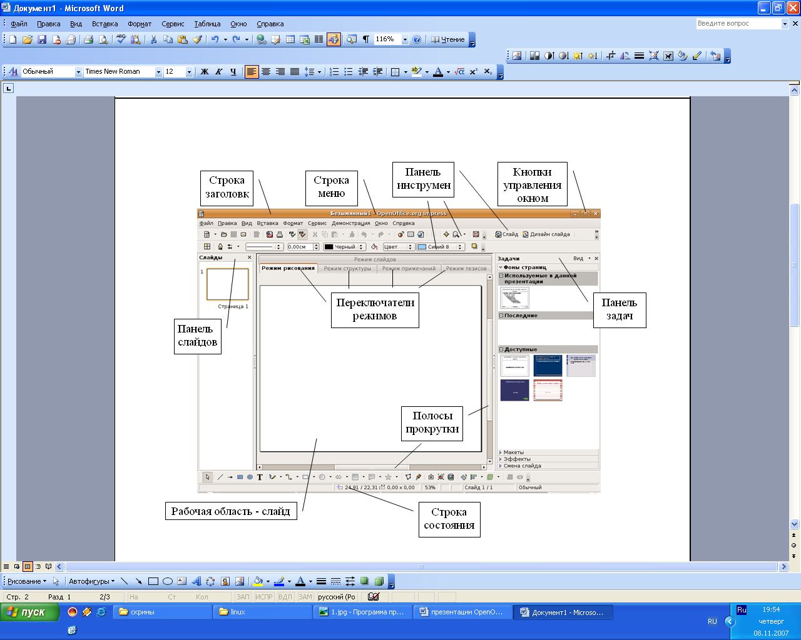Open the Times New Roman font dropdown
This screenshot has height=640, width=801.
[159, 72]
